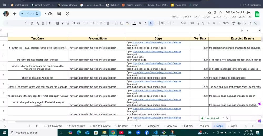Screen dimensions: 263x136
Task: Open the text color picker
Action: (134, 23)
